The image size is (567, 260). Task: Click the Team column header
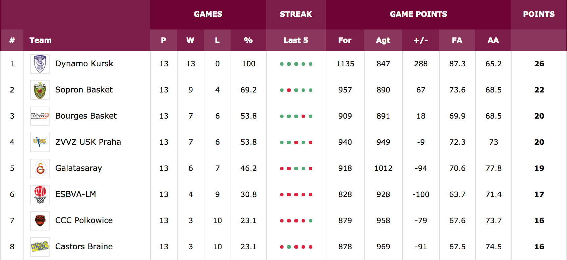coord(41,40)
